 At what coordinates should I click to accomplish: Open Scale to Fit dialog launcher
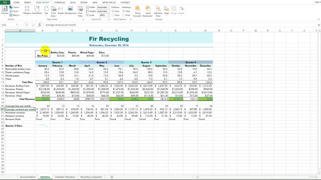[109, 19]
